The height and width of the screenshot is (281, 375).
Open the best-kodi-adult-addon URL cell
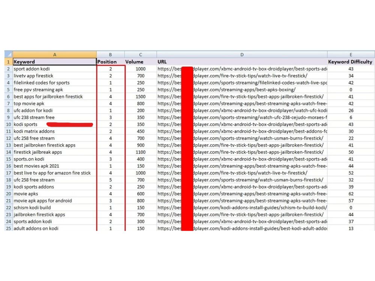click(242, 228)
